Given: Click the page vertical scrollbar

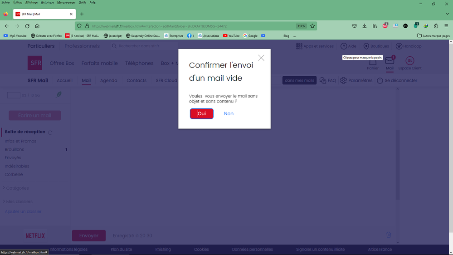Looking at the screenshot, I should 450,136.
